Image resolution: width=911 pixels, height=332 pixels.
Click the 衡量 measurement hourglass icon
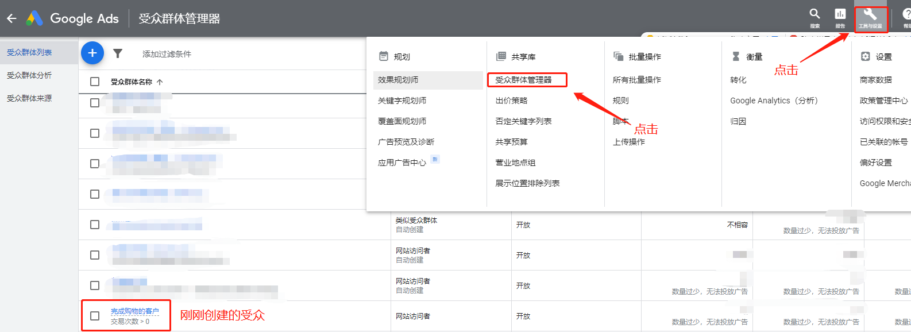[736, 56]
